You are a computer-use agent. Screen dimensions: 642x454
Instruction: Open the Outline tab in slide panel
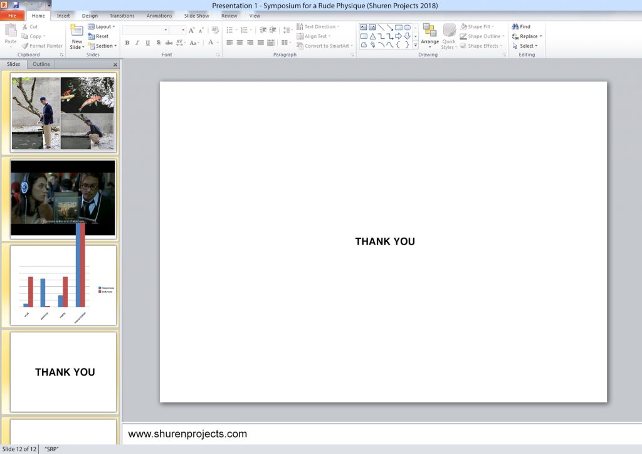click(x=41, y=64)
